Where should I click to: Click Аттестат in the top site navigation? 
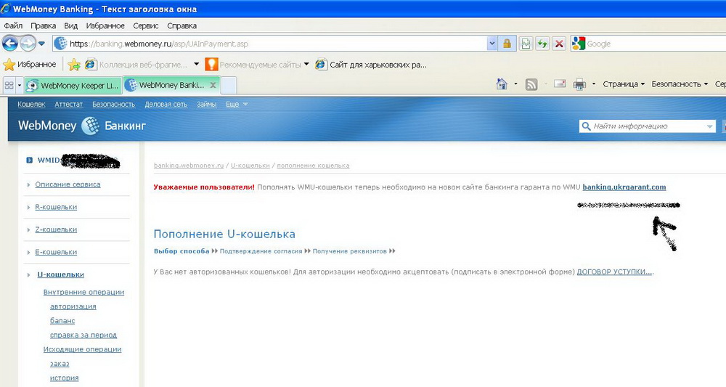tap(68, 104)
